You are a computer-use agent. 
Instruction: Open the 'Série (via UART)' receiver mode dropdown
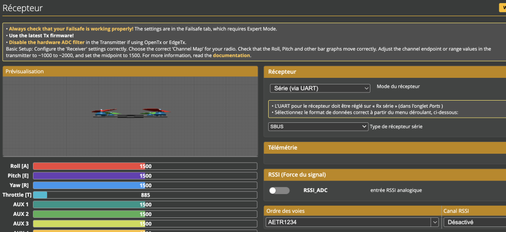[320, 88]
